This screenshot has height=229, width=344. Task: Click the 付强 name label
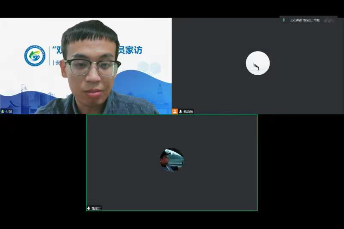pos(9,111)
